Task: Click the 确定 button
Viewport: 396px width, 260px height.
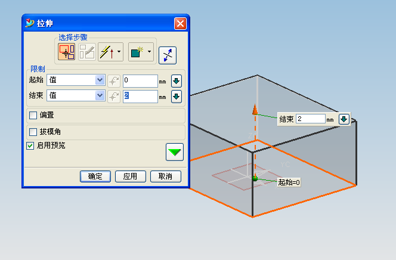Action: [95, 176]
